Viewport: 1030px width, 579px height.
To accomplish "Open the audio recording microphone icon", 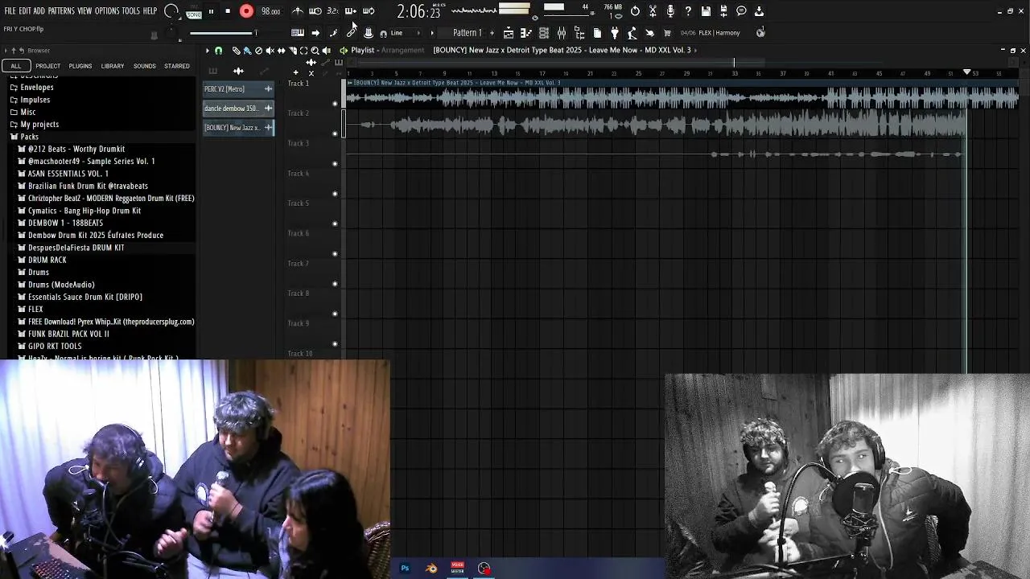I will pyautogui.click(x=670, y=11).
